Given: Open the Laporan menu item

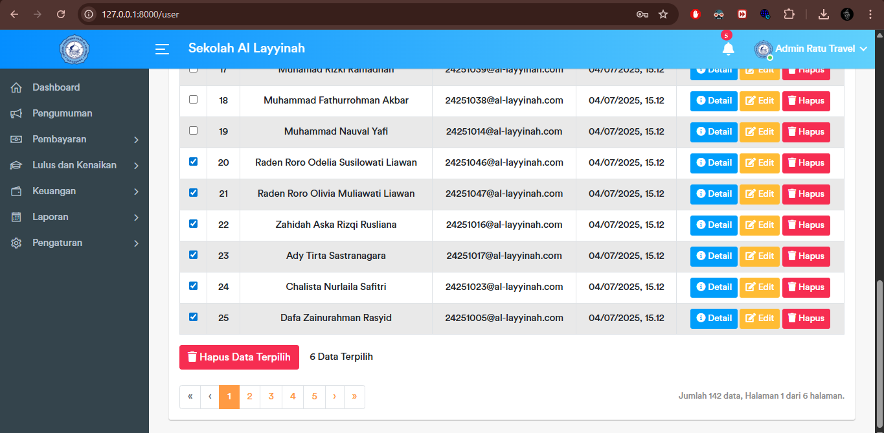Looking at the screenshot, I should [51, 217].
